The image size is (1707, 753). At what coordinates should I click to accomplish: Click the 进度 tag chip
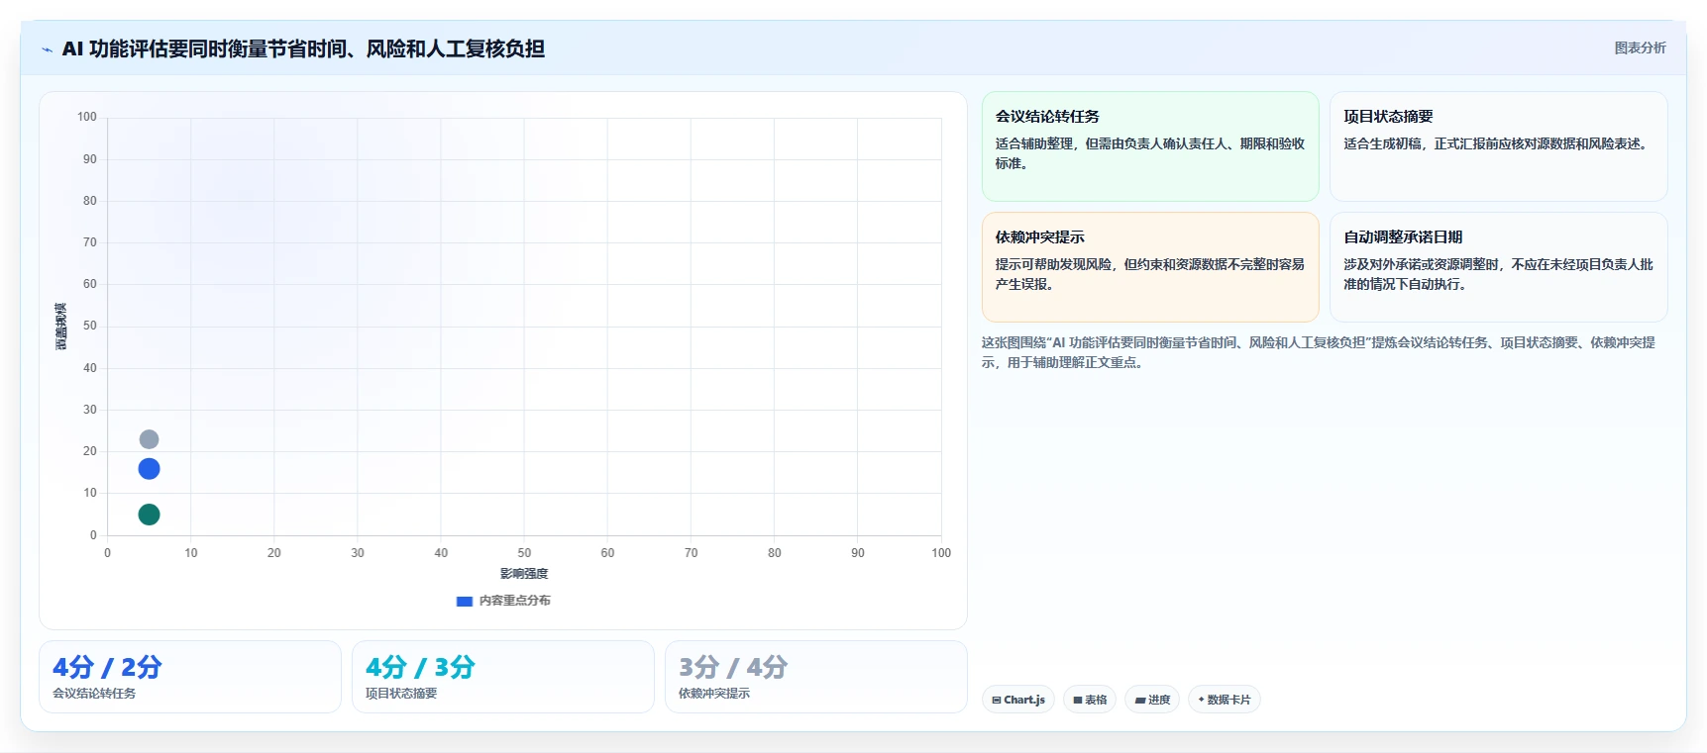(1152, 700)
